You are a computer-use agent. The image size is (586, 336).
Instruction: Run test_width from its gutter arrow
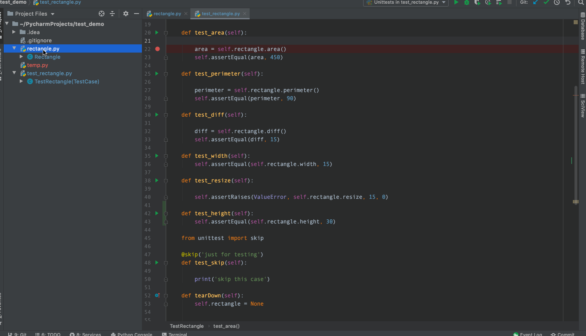[157, 156]
